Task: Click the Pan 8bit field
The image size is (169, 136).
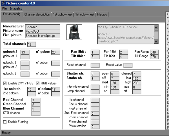Action: (95, 52)
